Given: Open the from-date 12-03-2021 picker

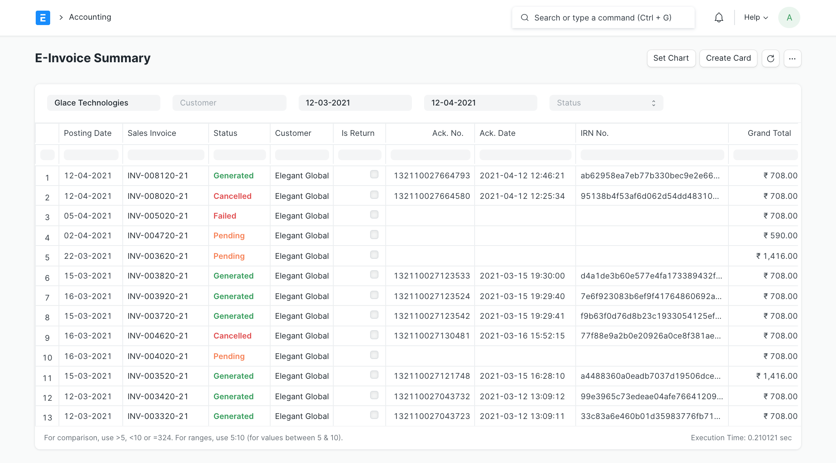Looking at the screenshot, I should point(355,103).
